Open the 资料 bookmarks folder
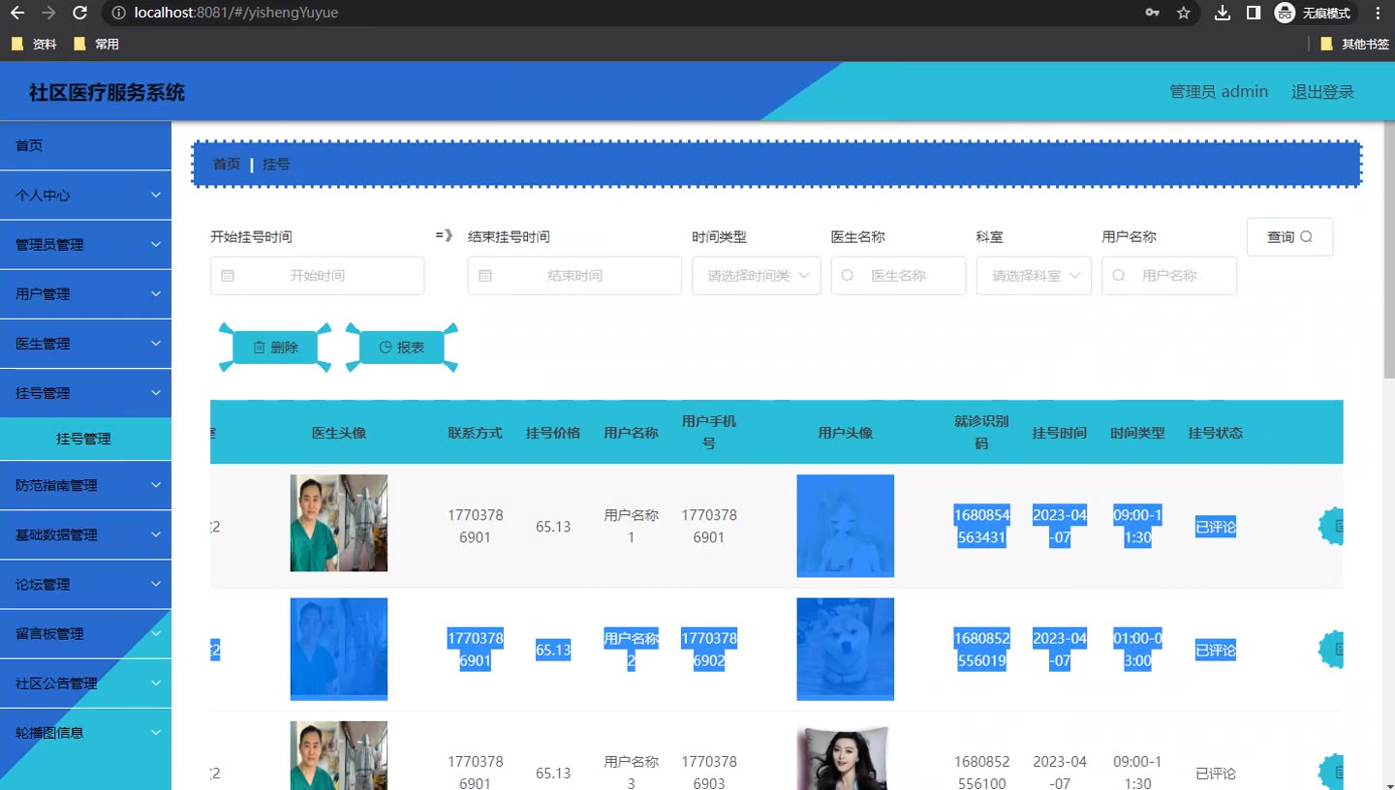 coord(34,44)
